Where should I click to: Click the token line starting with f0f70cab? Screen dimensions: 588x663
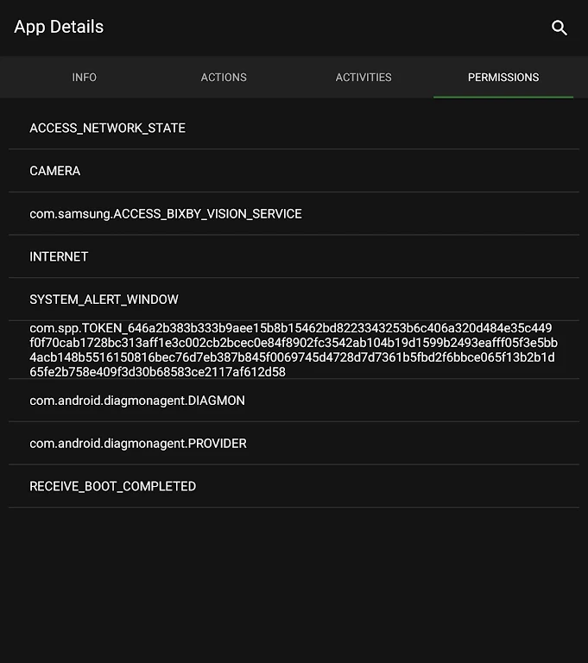tap(294, 343)
